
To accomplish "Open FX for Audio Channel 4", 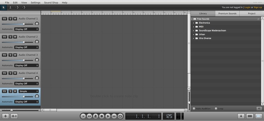I will 5,73.
